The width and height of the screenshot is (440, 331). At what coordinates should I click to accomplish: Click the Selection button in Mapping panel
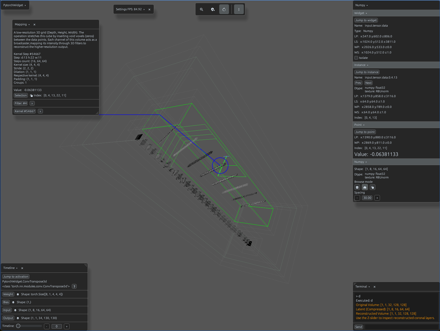click(21, 95)
